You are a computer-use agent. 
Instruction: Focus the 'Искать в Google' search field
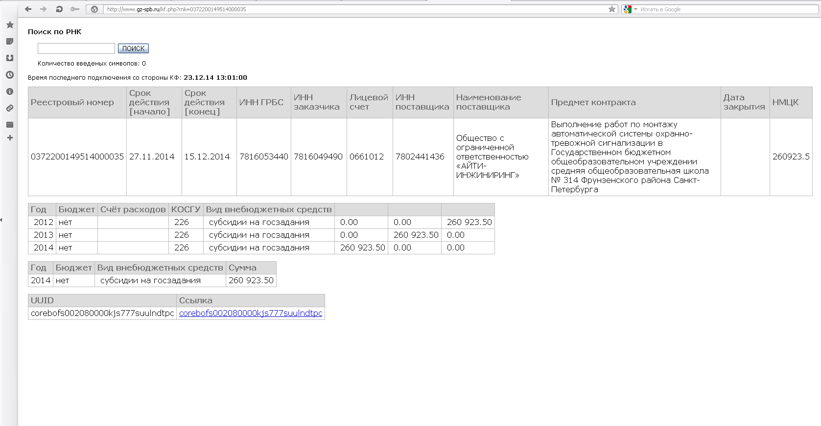click(729, 9)
